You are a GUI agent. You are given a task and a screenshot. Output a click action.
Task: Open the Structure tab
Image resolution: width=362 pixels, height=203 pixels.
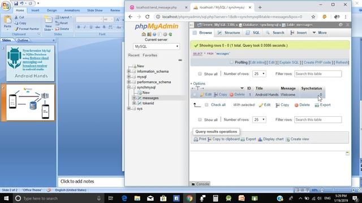click(x=229, y=33)
